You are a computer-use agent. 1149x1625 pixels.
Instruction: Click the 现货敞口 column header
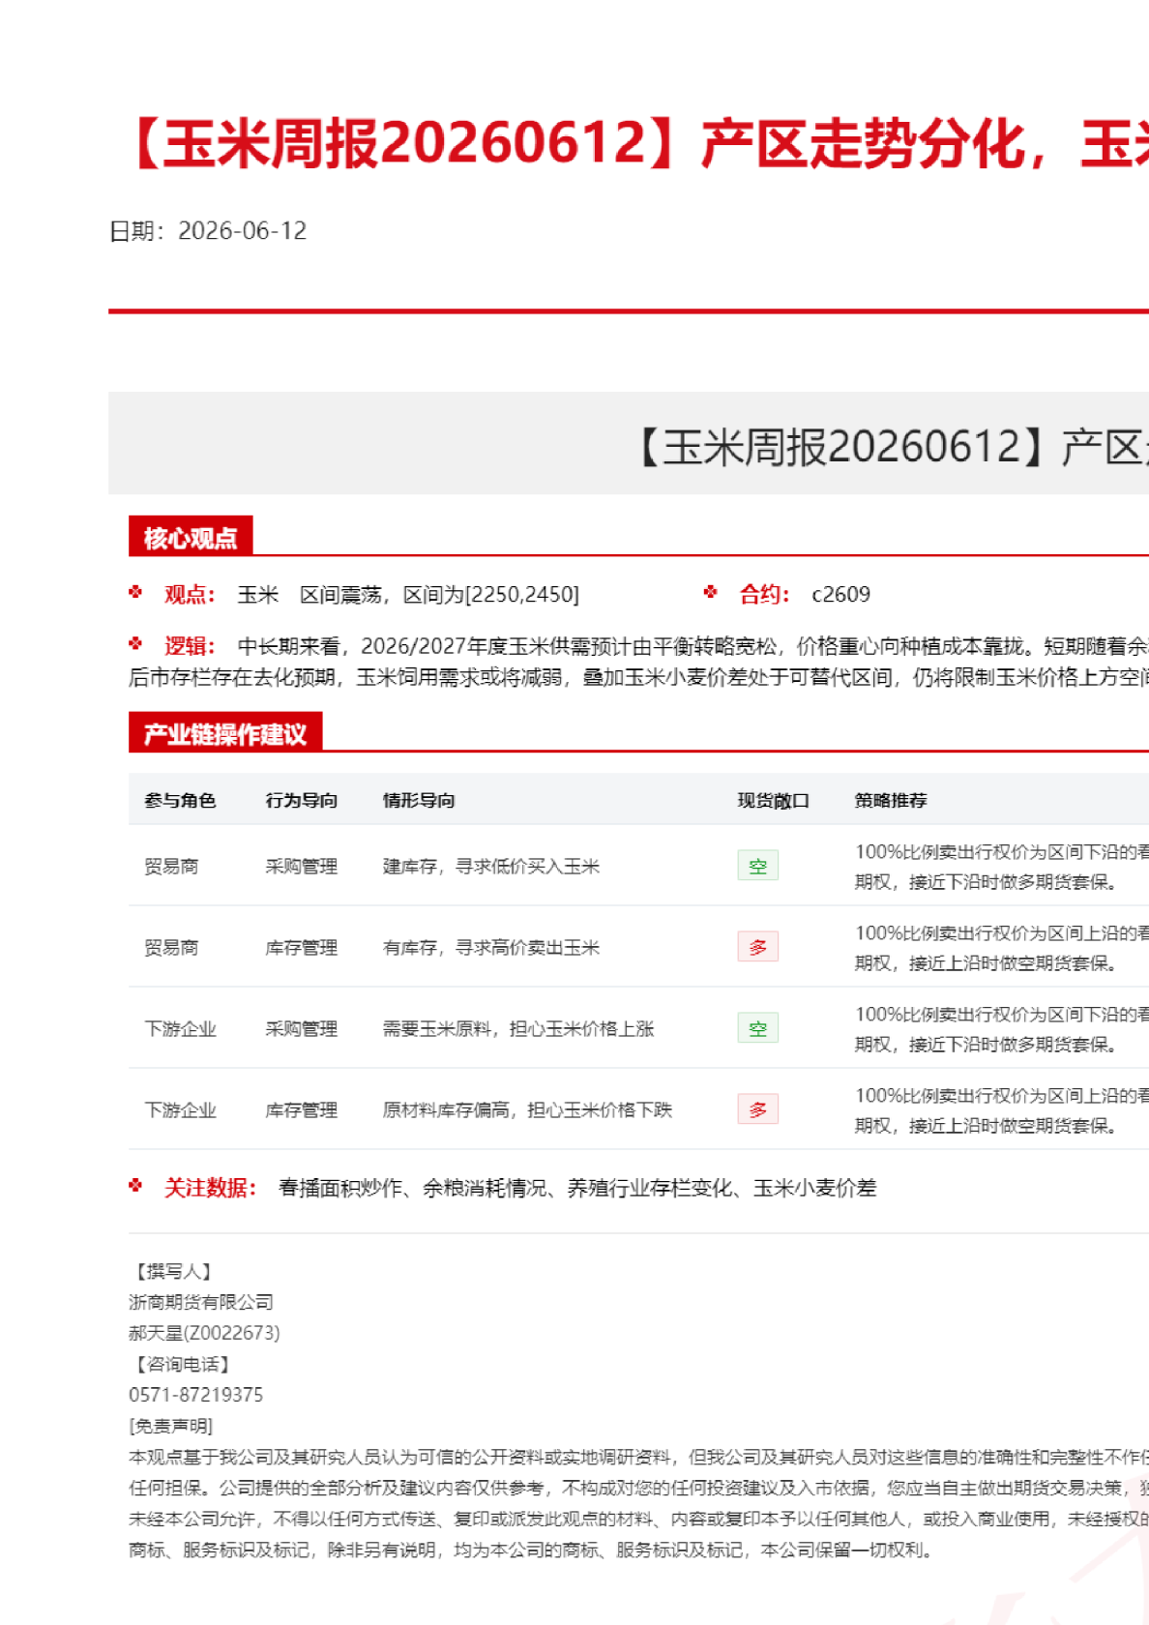[x=773, y=801]
